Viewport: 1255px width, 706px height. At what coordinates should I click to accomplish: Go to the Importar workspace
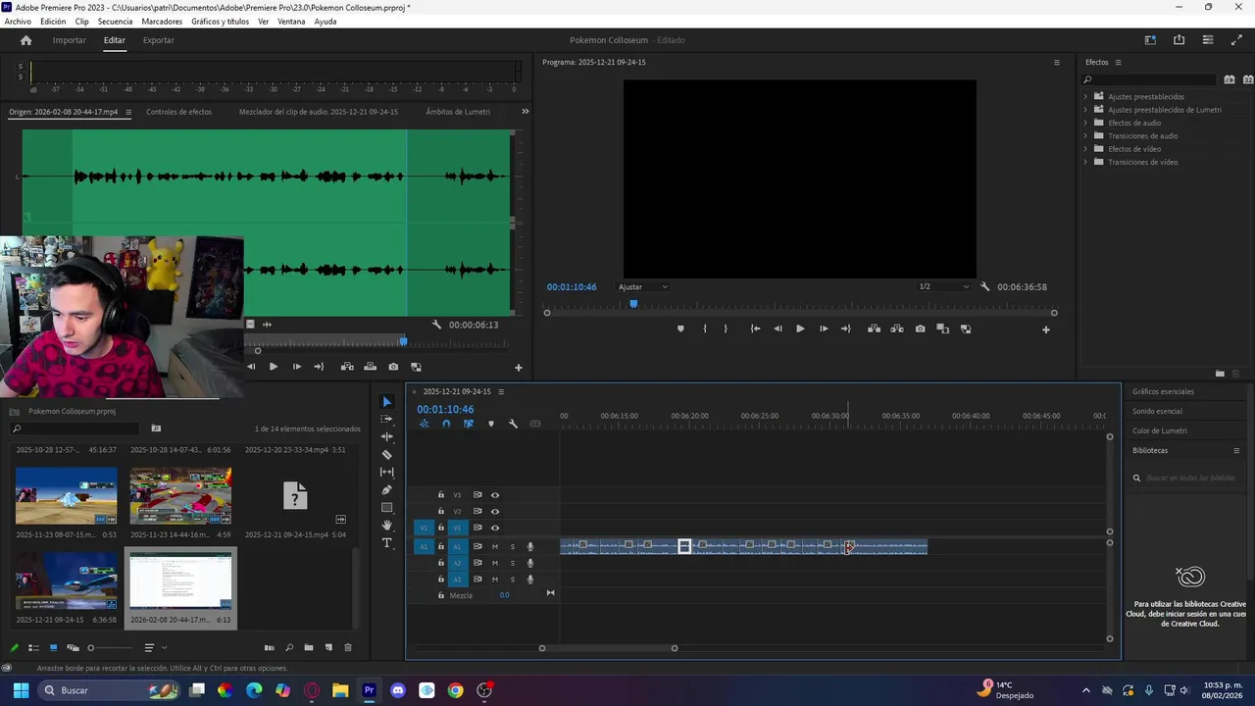point(70,40)
